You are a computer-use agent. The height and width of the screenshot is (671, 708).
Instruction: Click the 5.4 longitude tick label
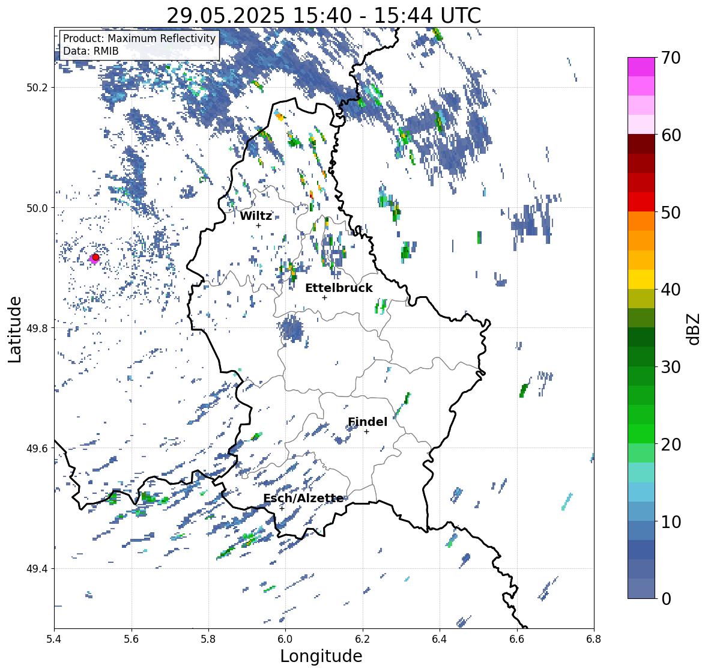(54, 639)
